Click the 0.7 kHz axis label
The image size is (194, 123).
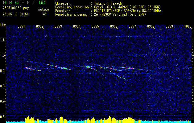pos(3,101)
